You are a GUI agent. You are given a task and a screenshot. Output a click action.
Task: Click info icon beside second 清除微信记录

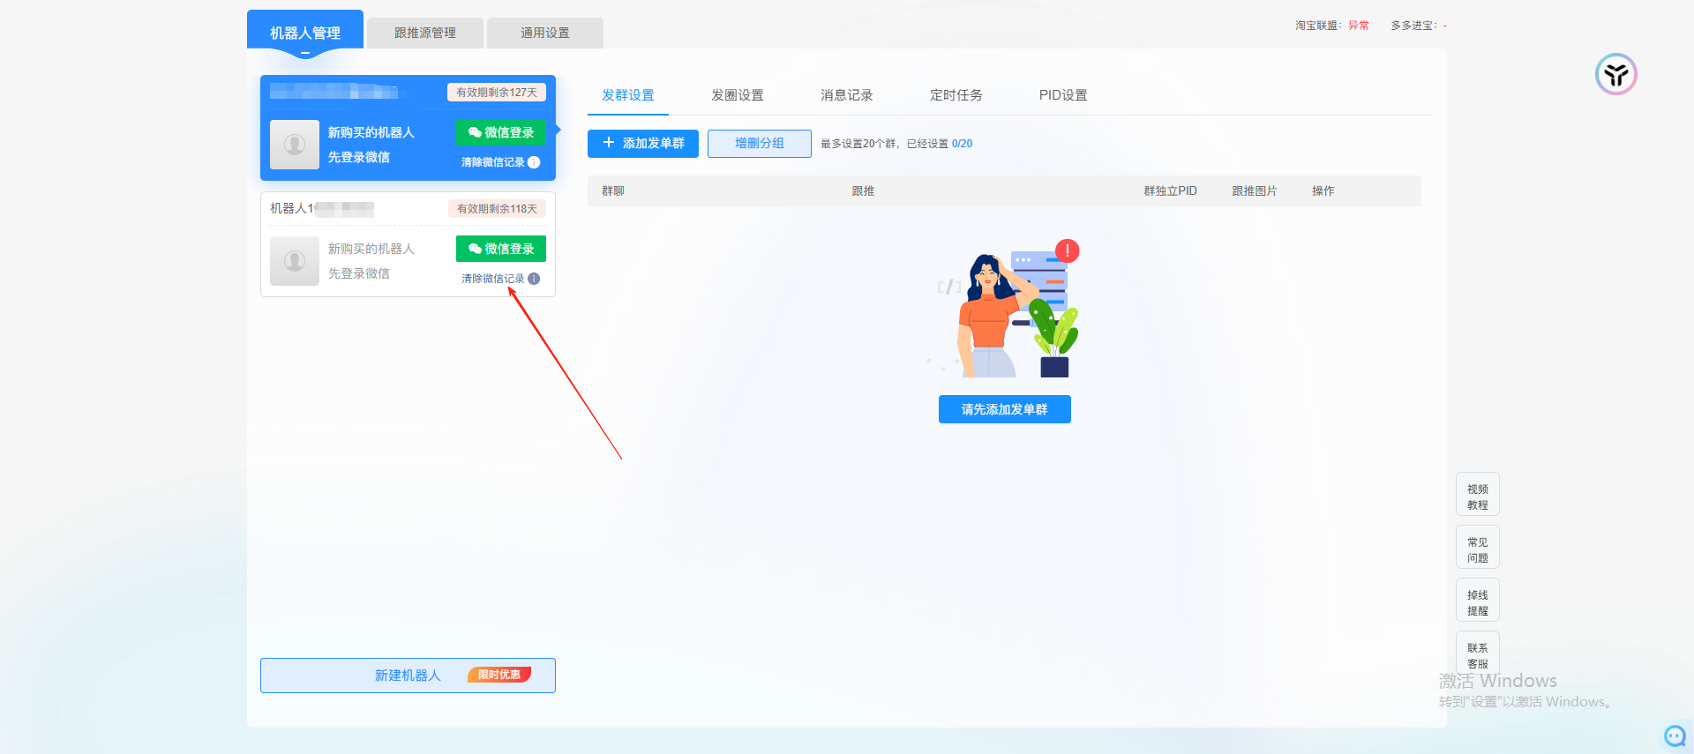(x=534, y=279)
